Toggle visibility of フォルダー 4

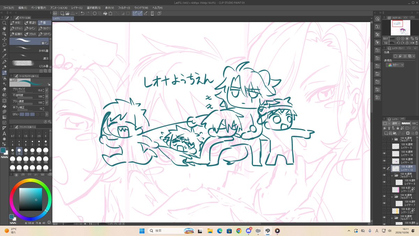[384, 196]
